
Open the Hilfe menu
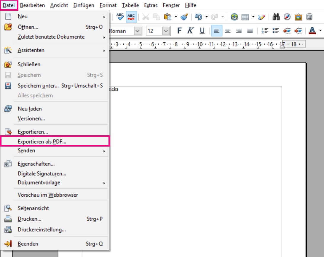click(191, 5)
